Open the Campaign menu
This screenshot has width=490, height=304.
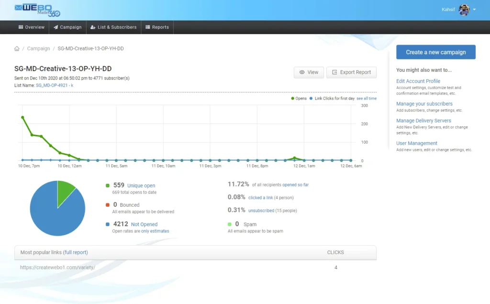(x=67, y=27)
